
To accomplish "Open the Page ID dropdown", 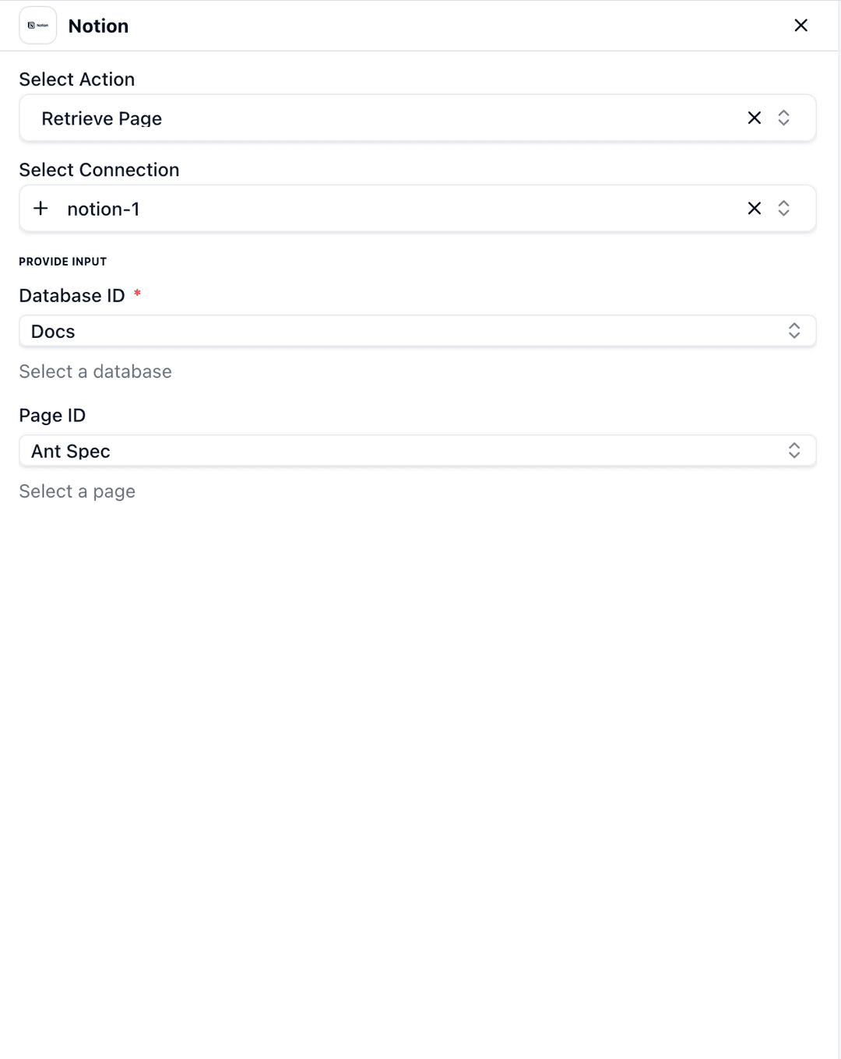I will point(389,450).
